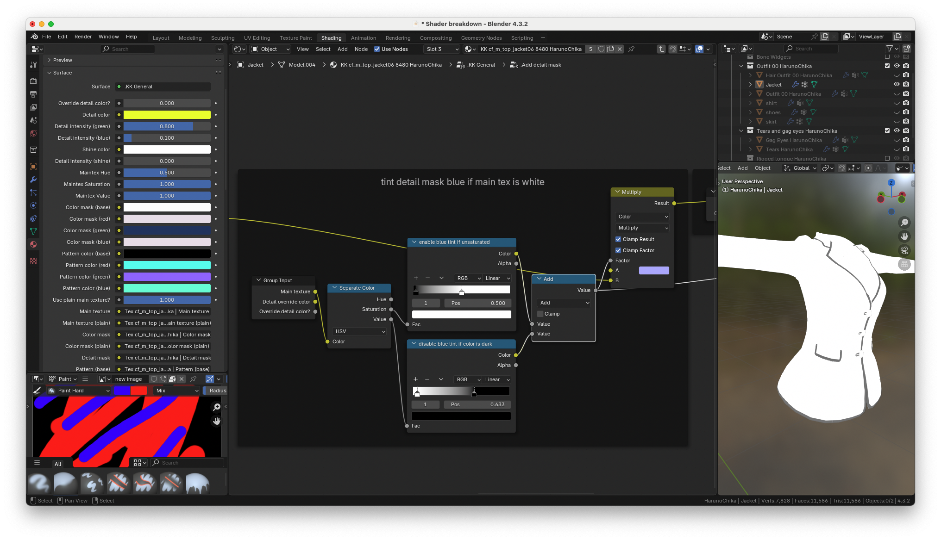Switch to the Texture Paint workspace tab
This screenshot has height=540, width=941.
click(295, 38)
